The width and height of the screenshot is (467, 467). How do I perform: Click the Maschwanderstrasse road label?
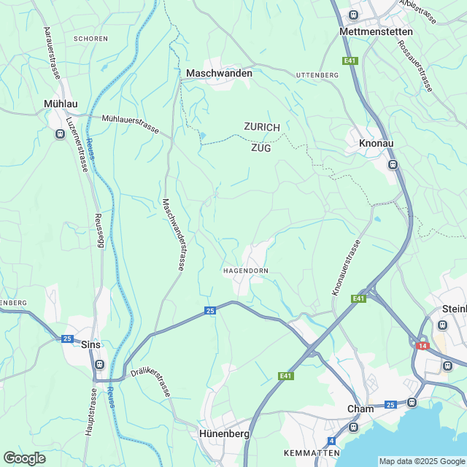pyautogui.click(x=174, y=235)
